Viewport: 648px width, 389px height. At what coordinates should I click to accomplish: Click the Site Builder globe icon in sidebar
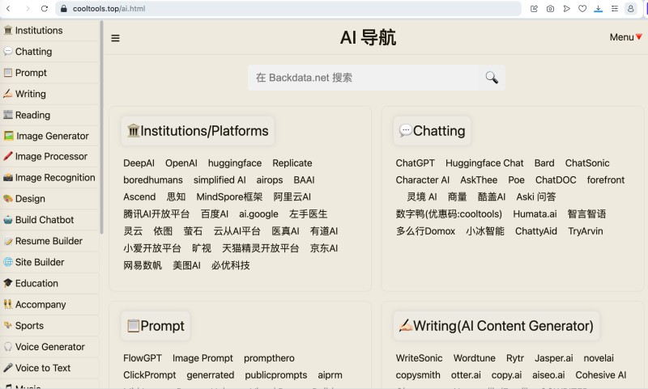pyautogui.click(x=8, y=262)
